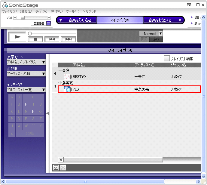Click the delete X icon in bottom bar
Viewport: 207px width, 185px height.
pos(63,168)
